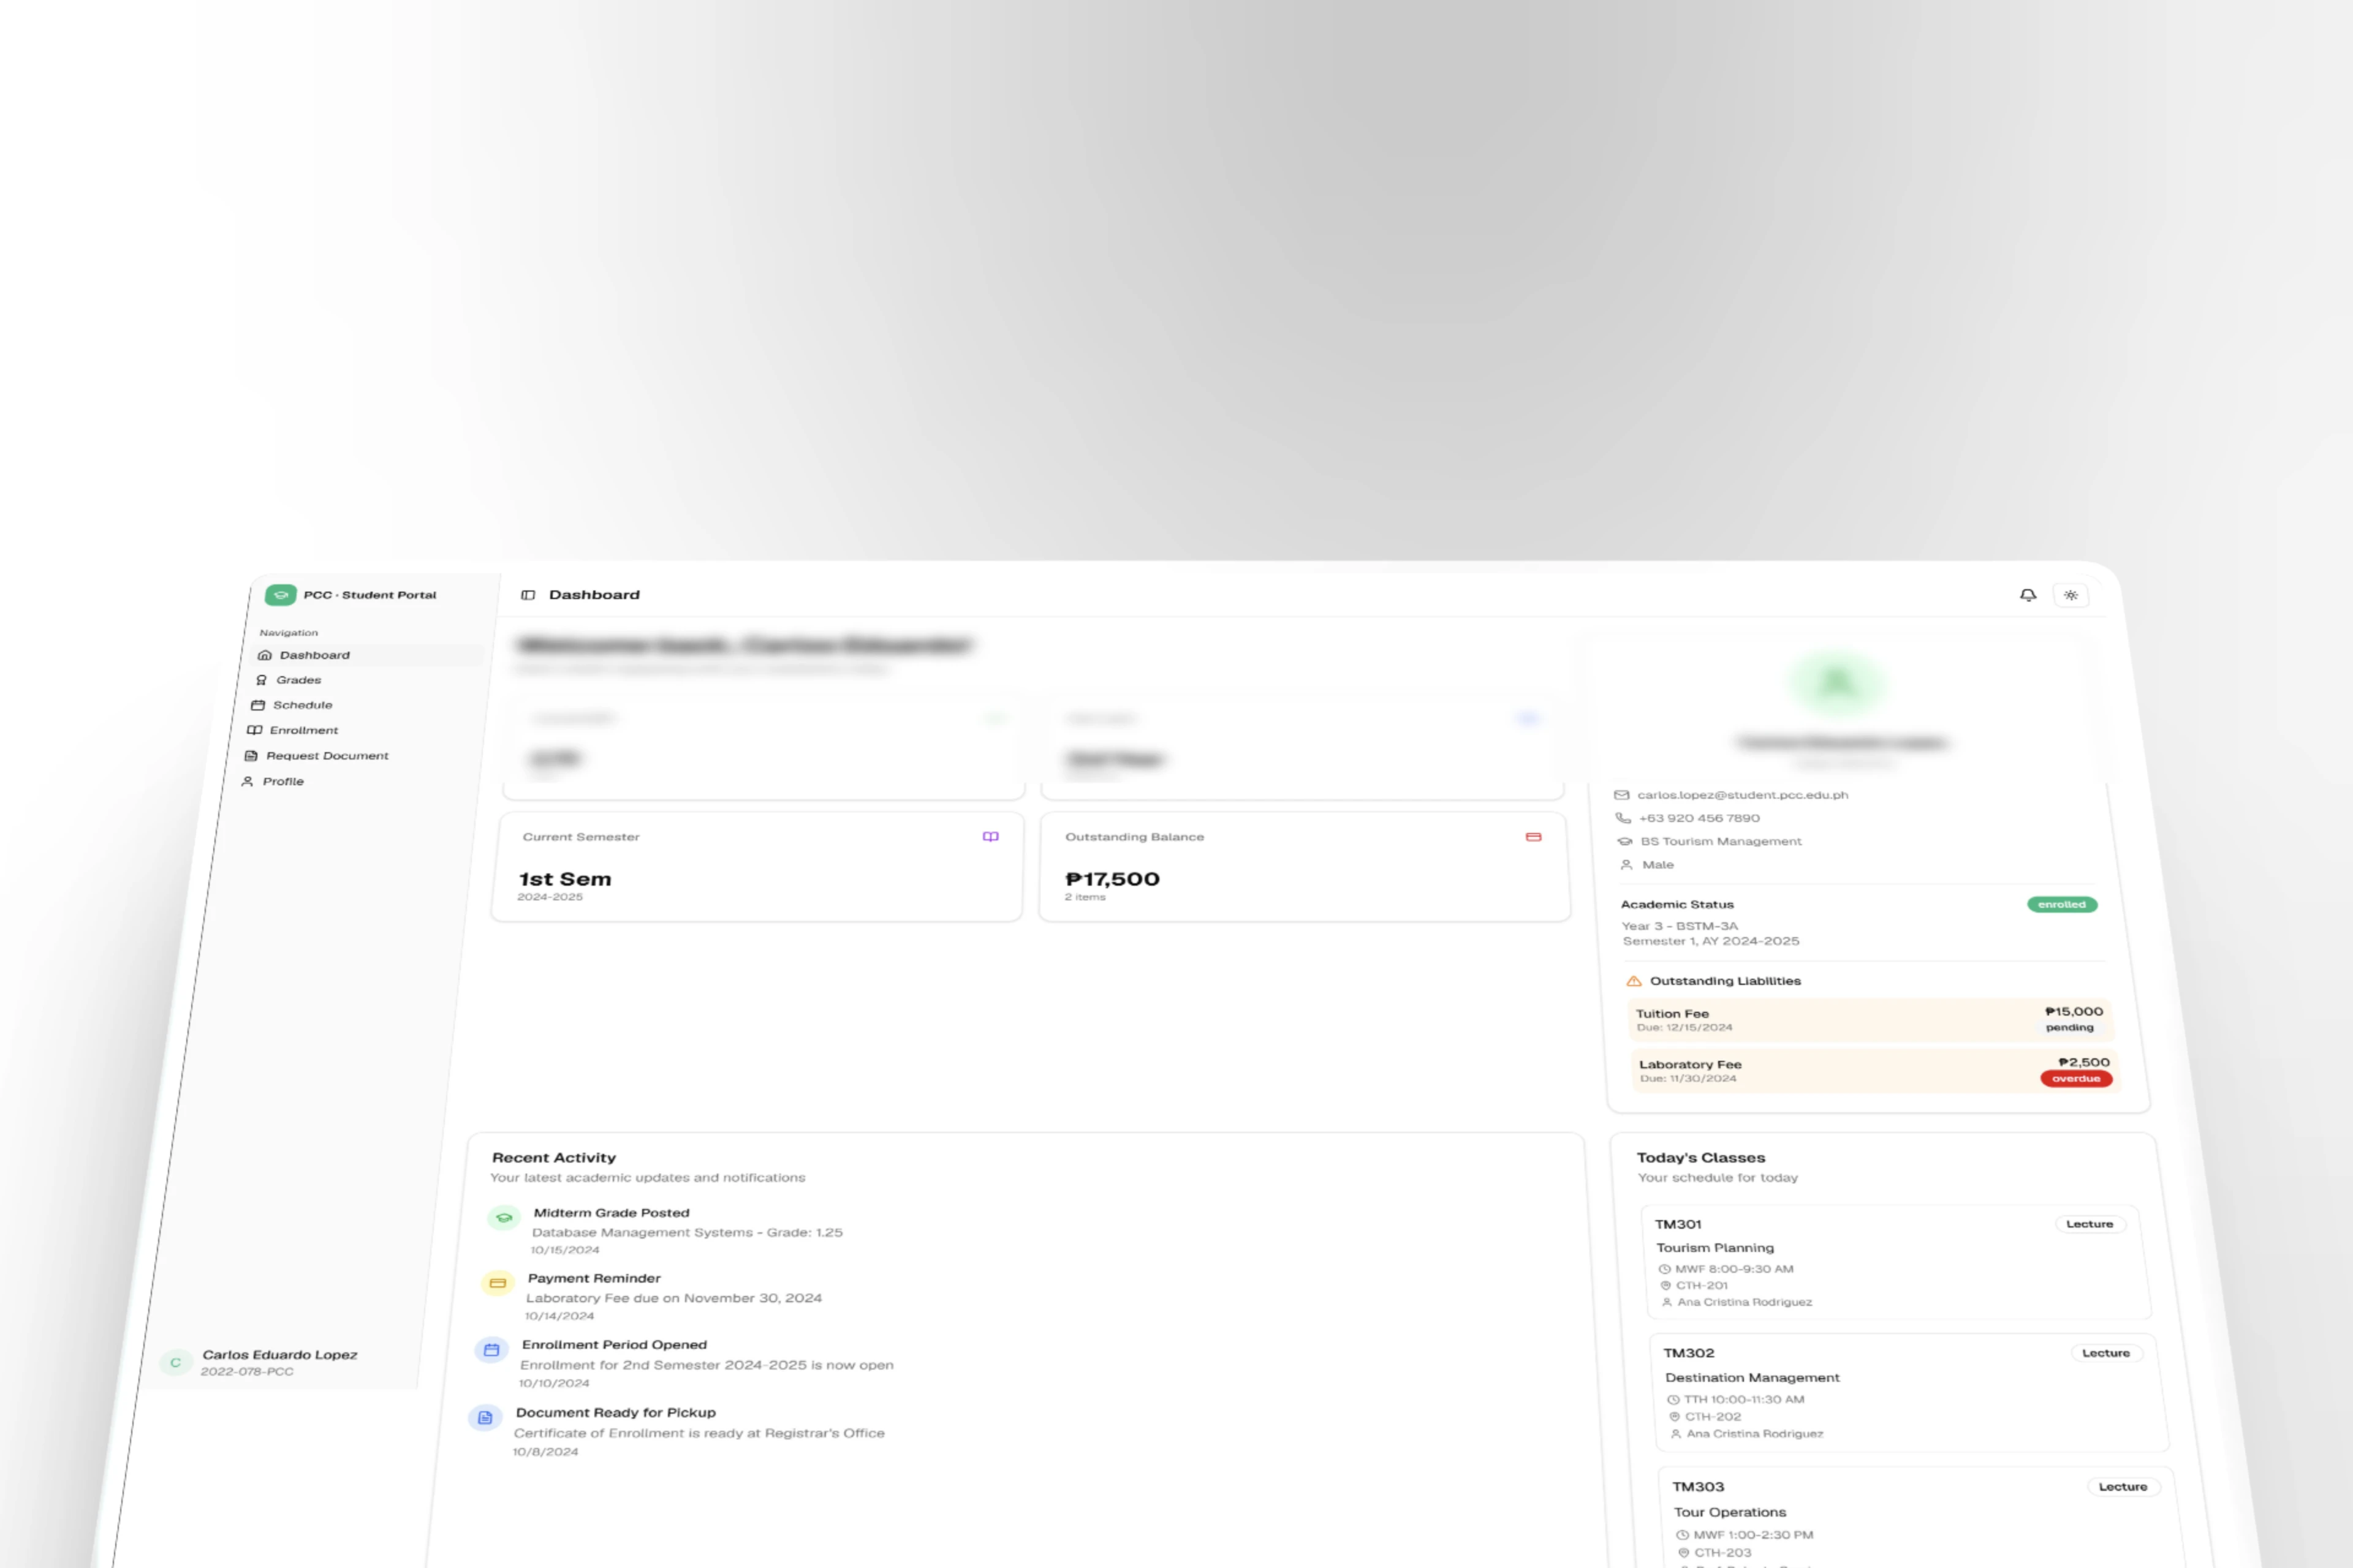Open the Midterm Grade Posted activity

point(665,1231)
